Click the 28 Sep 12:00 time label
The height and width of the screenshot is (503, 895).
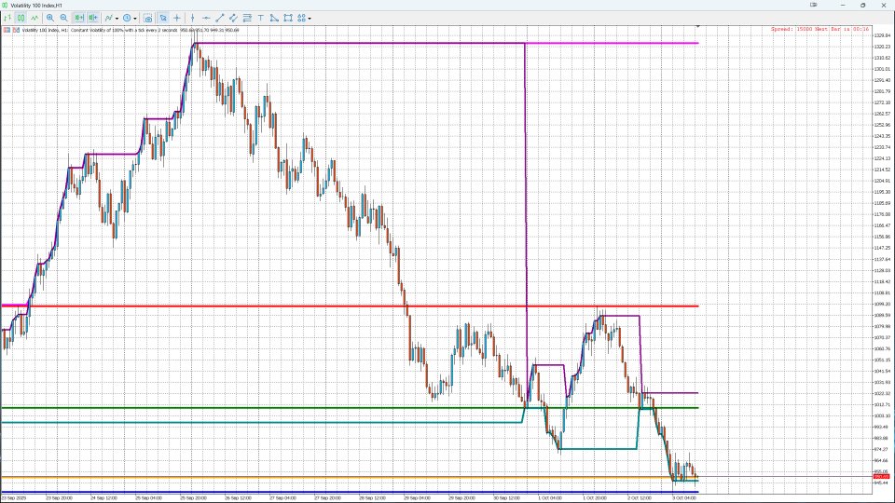(372, 497)
